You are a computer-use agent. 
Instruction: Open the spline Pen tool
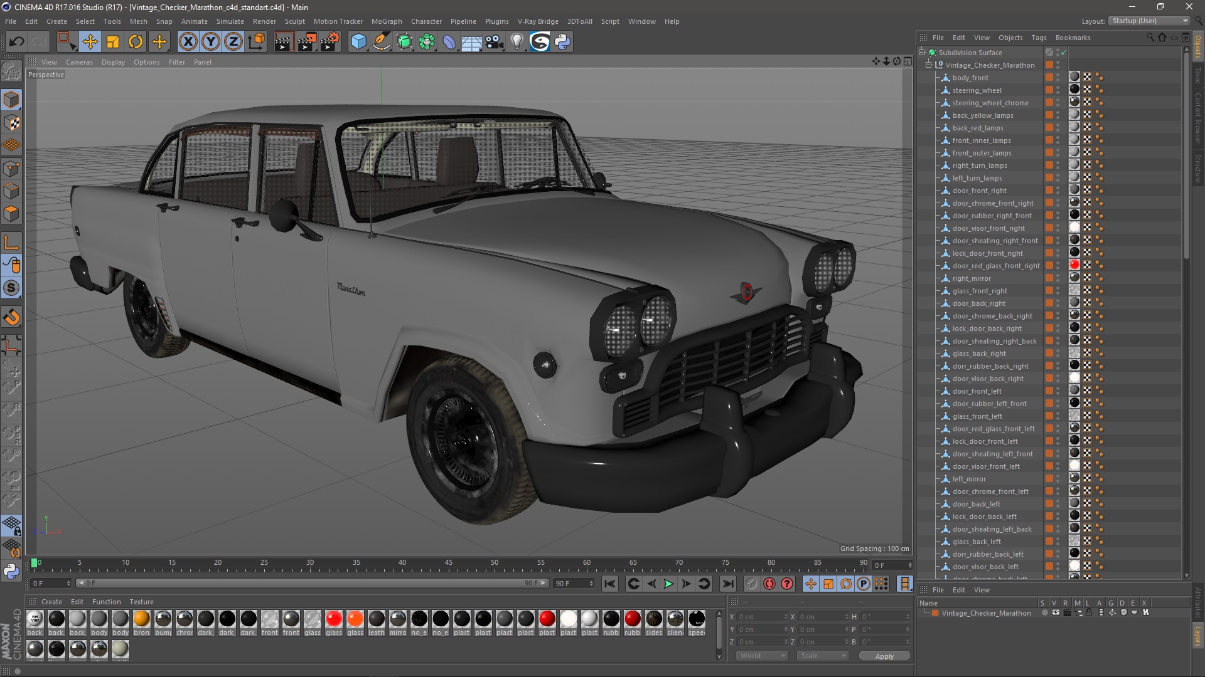point(381,42)
